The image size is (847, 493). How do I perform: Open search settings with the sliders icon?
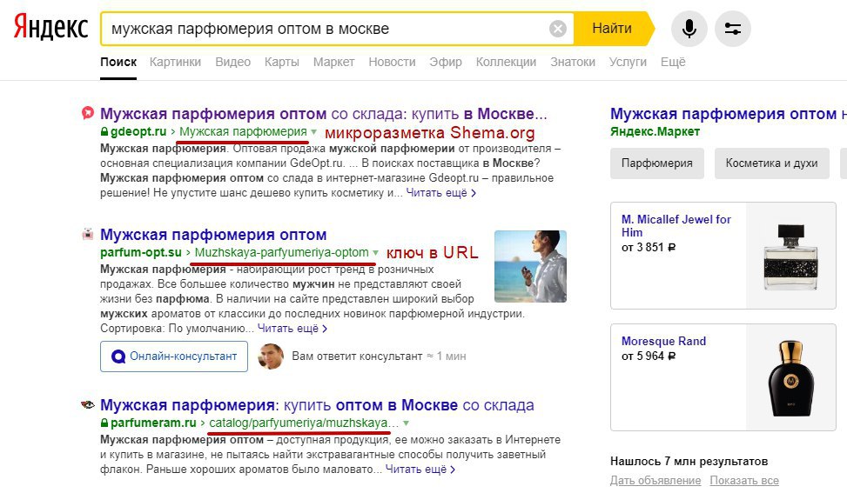tap(732, 29)
